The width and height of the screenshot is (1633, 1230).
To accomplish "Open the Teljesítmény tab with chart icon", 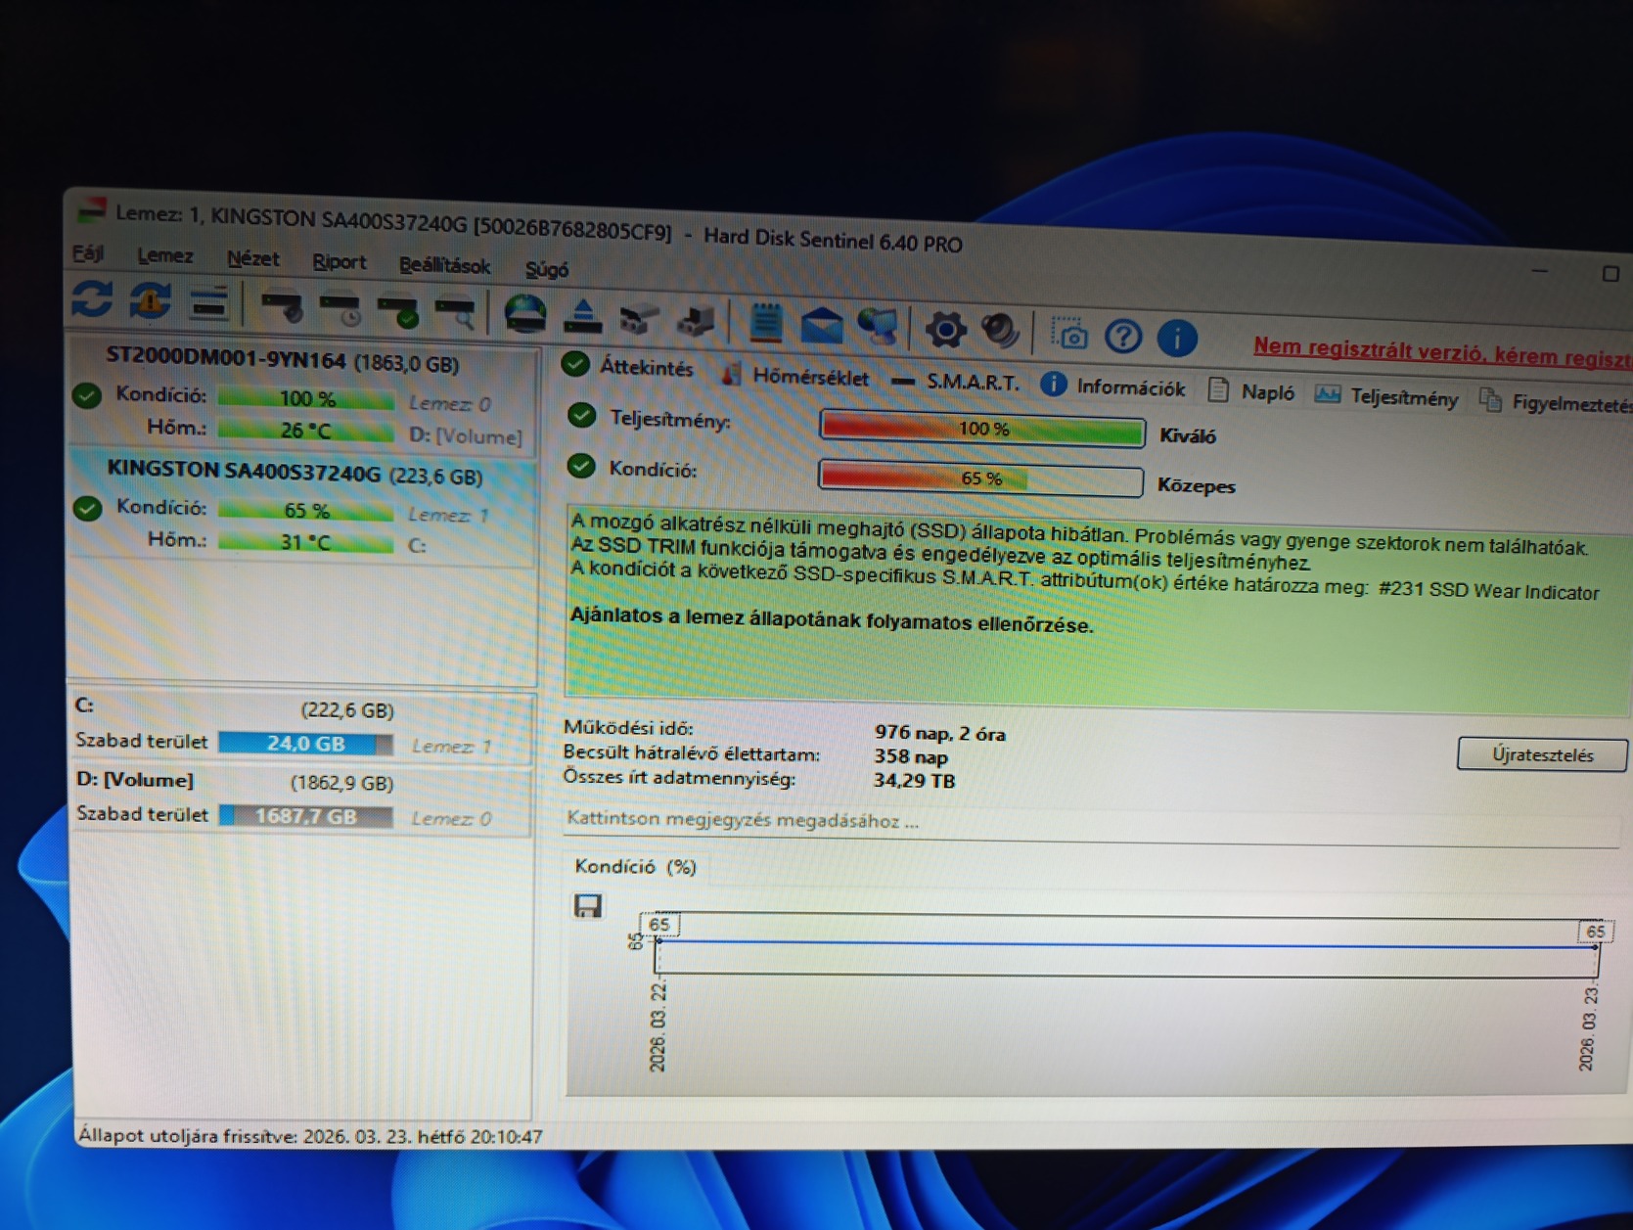I will [x=1387, y=396].
